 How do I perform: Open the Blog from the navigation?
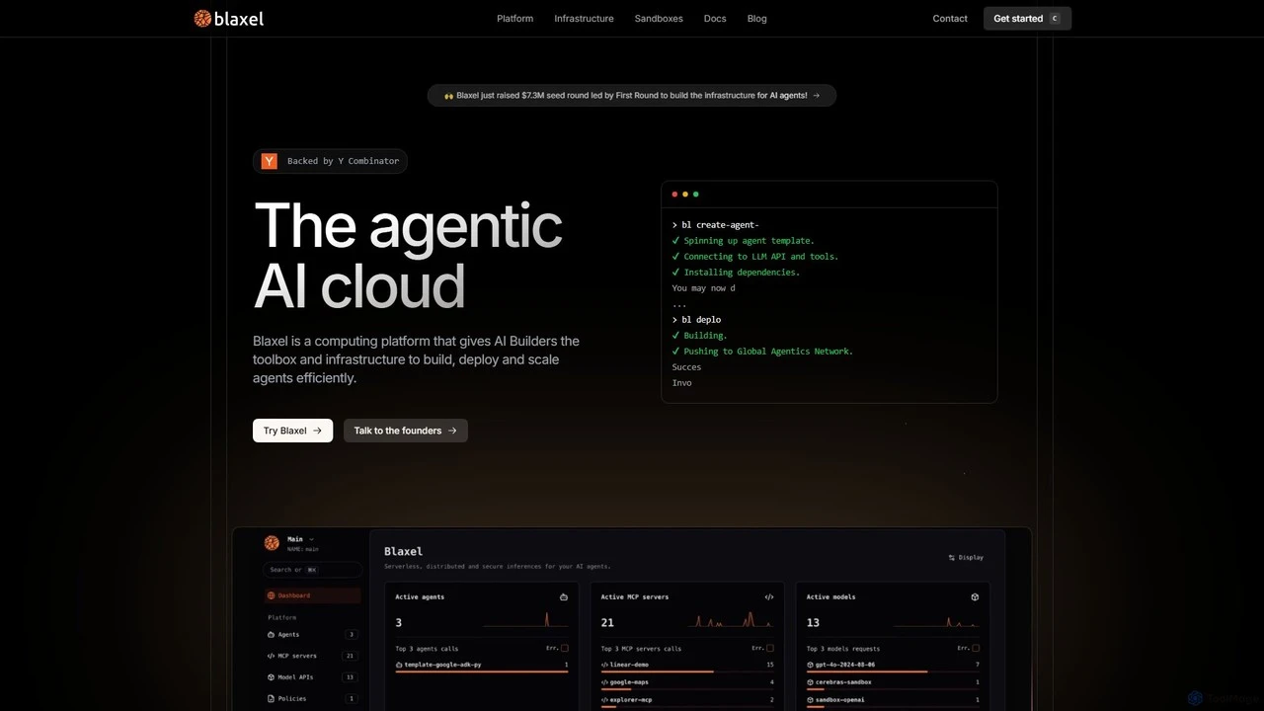(x=757, y=19)
